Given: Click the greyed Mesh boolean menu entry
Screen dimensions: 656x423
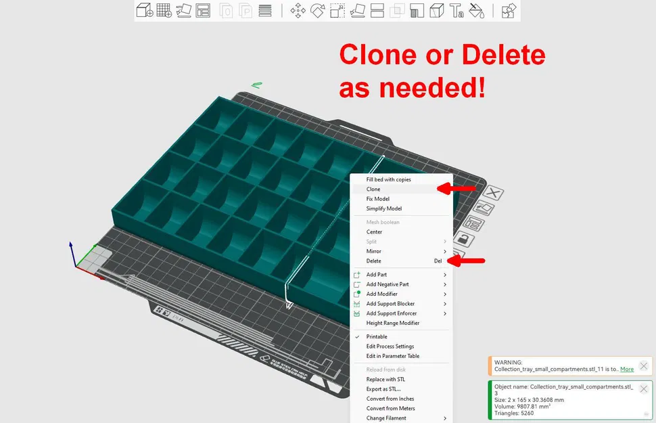Looking at the screenshot, I should click(x=401, y=223).
